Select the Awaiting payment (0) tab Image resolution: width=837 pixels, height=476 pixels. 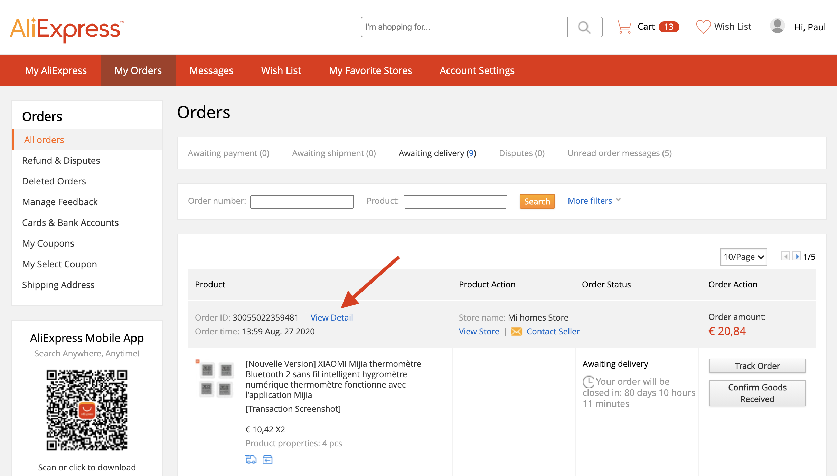(x=228, y=153)
